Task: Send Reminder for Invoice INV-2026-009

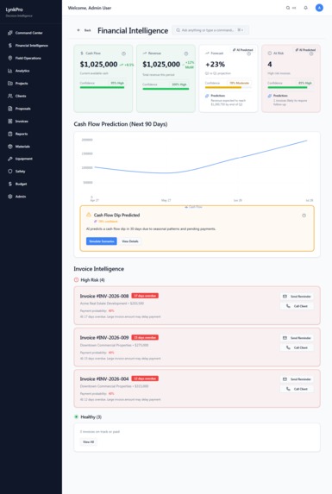Action: (x=297, y=338)
